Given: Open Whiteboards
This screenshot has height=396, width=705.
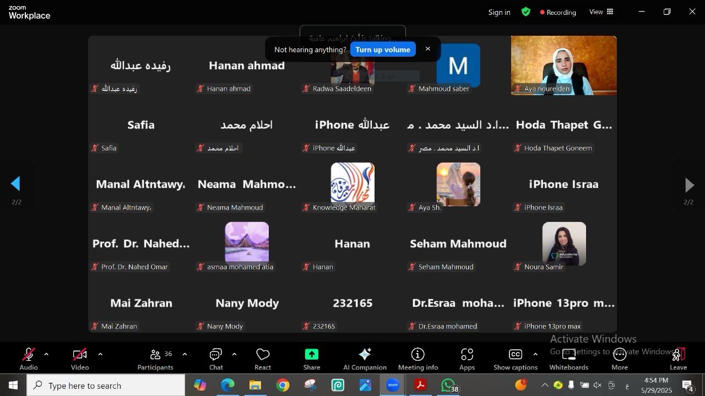Looking at the screenshot, I should click(x=568, y=359).
